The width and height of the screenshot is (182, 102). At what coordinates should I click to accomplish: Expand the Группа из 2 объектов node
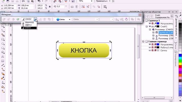point(153,33)
